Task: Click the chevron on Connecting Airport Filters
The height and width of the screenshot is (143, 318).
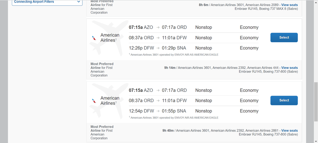Action: (x=79, y=2)
